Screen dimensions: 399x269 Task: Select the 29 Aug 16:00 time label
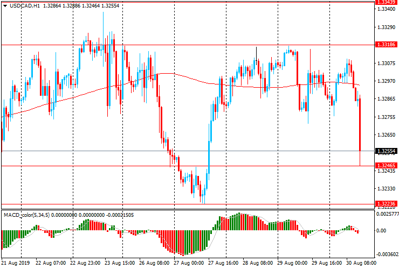[327, 263]
